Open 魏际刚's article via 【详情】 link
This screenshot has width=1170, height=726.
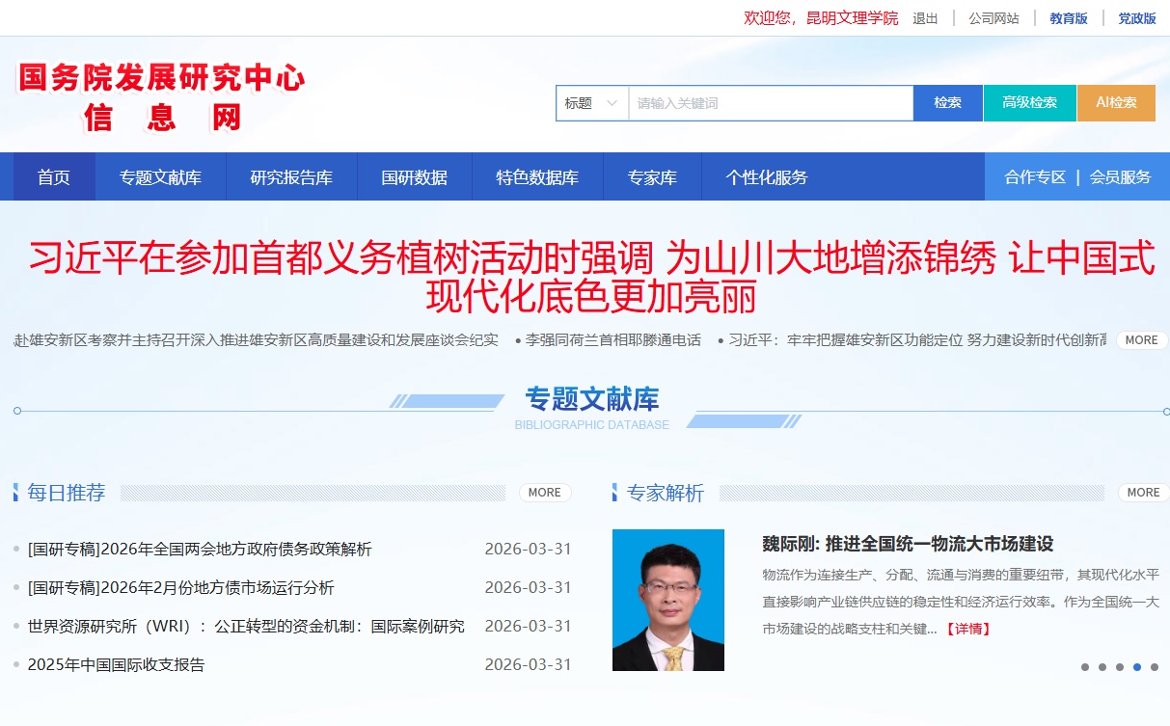point(969,629)
